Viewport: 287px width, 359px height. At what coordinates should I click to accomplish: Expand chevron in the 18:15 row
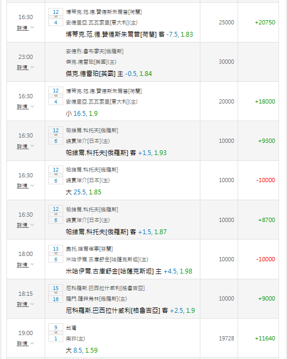[x=32, y=304]
